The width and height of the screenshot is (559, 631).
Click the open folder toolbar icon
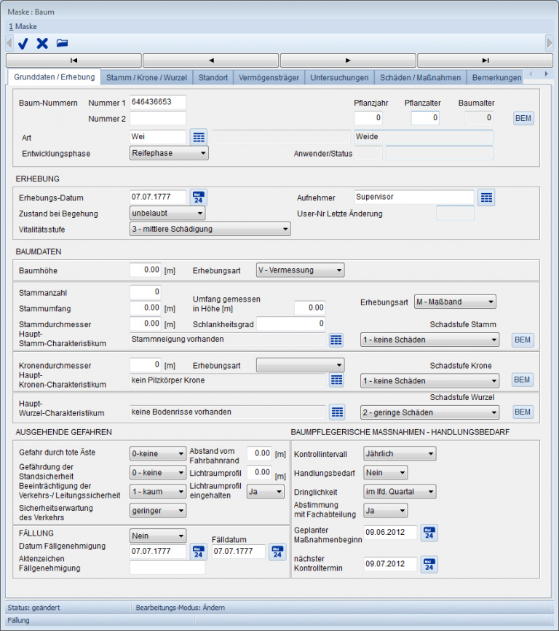click(62, 43)
